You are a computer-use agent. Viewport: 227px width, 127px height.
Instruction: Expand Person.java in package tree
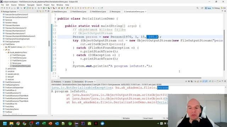pos(9,63)
